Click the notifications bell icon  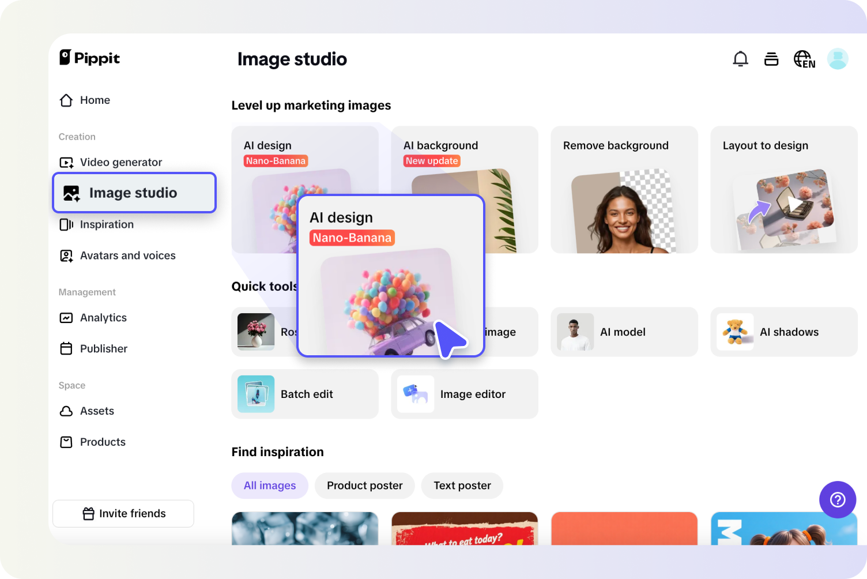point(740,58)
